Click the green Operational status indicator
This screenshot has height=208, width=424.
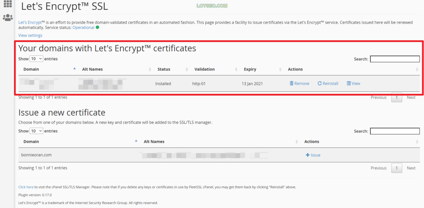[98, 27]
